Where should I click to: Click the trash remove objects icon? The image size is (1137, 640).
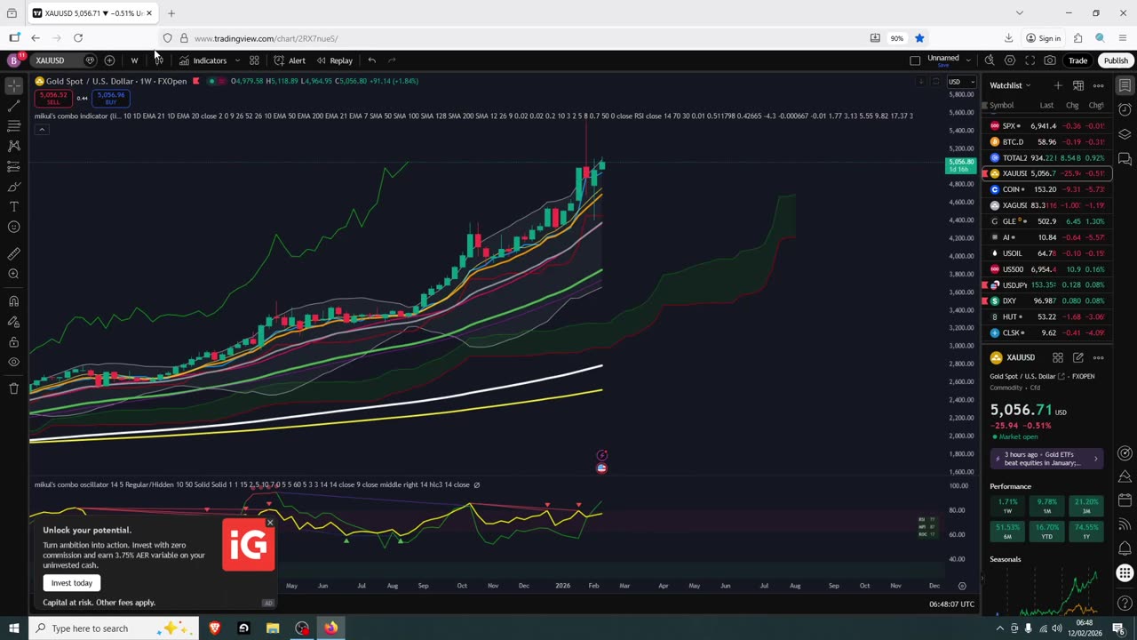[x=13, y=388]
